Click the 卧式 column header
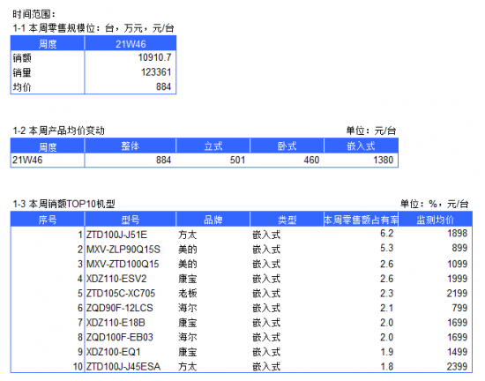The height and width of the screenshot is (381, 485). (287, 146)
